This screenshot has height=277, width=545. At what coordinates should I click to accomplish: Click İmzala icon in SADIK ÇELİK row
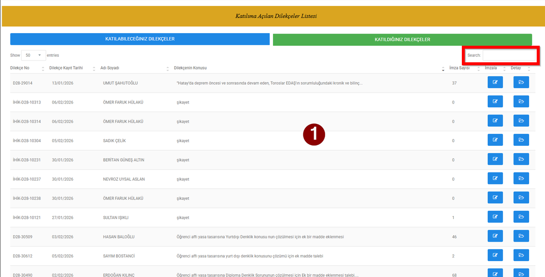pyautogui.click(x=495, y=140)
